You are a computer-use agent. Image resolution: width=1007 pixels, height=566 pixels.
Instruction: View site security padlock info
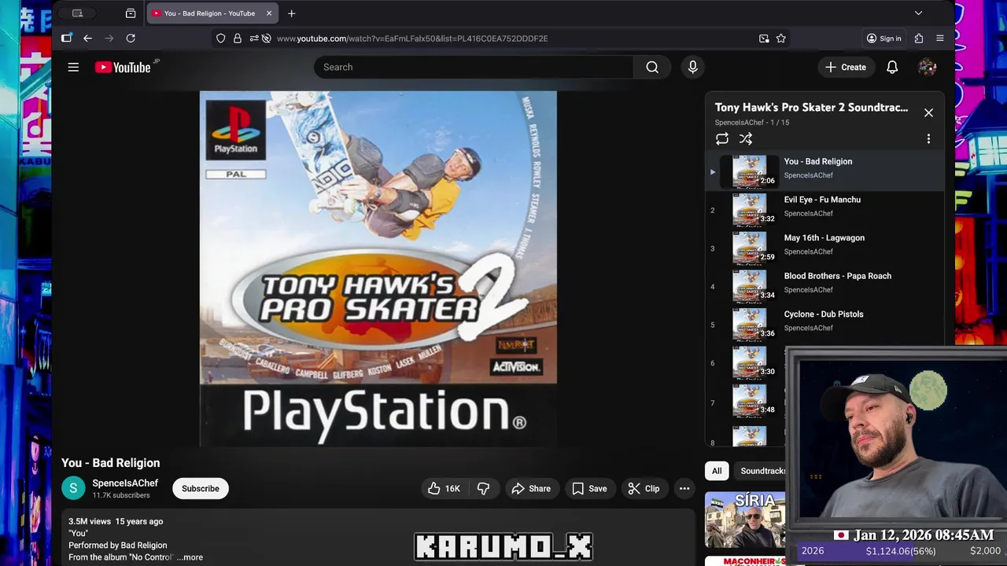pos(238,39)
